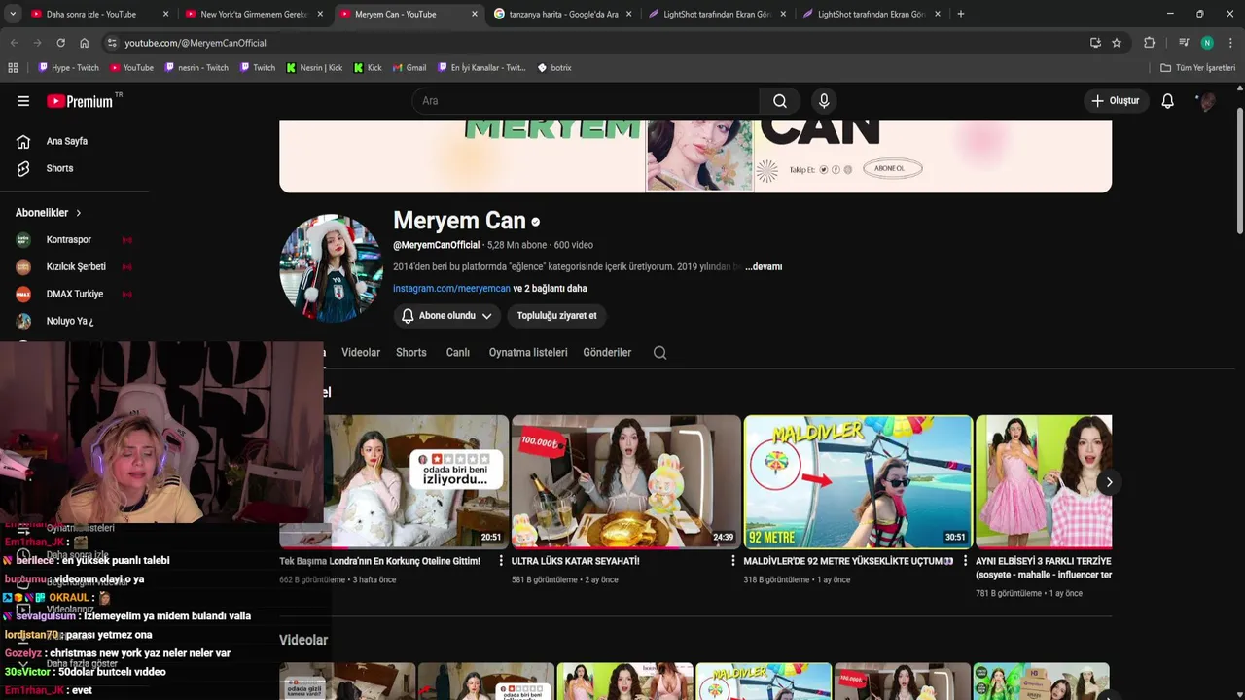This screenshot has height=700, width=1245.
Task: Open a new browser tab
Action: (x=960, y=14)
